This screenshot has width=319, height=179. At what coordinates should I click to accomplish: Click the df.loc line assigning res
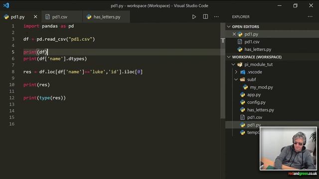point(83,72)
